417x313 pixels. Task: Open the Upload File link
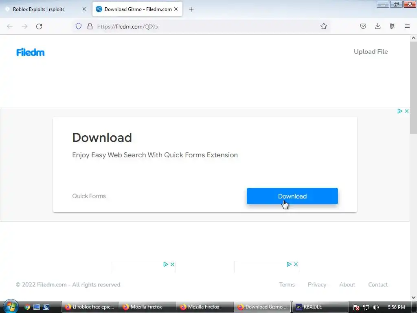coord(371,52)
